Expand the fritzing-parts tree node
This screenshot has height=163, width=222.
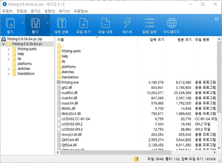pyautogui.click(x=9, y=49)
